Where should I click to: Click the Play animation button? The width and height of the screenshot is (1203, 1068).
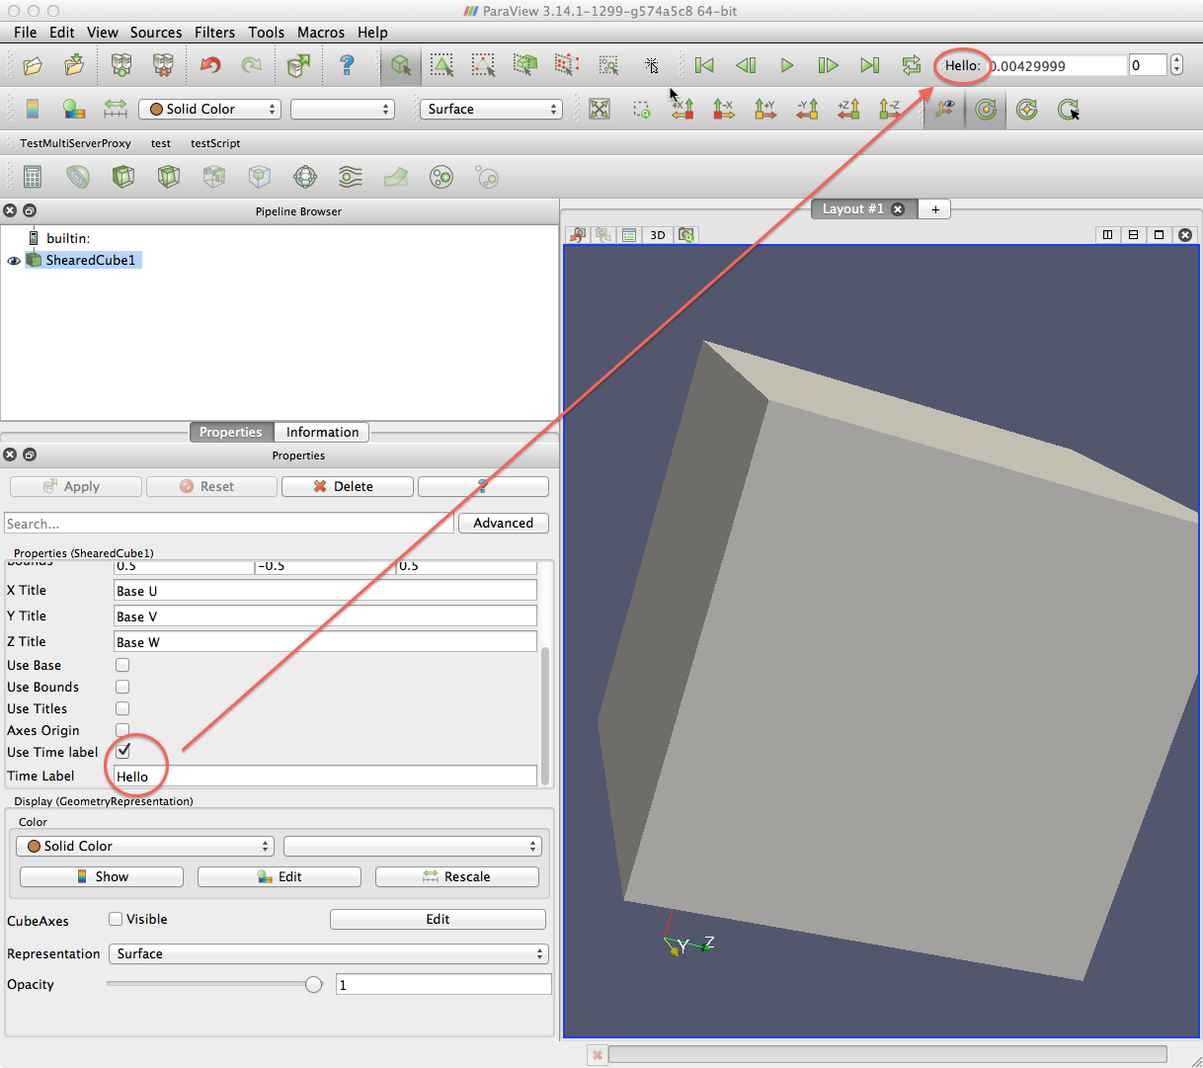coord(786,65)
